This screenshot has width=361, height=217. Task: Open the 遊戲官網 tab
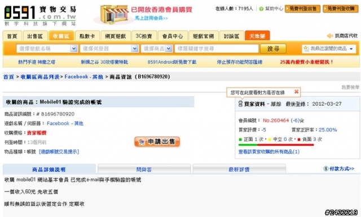click(x=203, y=36)
